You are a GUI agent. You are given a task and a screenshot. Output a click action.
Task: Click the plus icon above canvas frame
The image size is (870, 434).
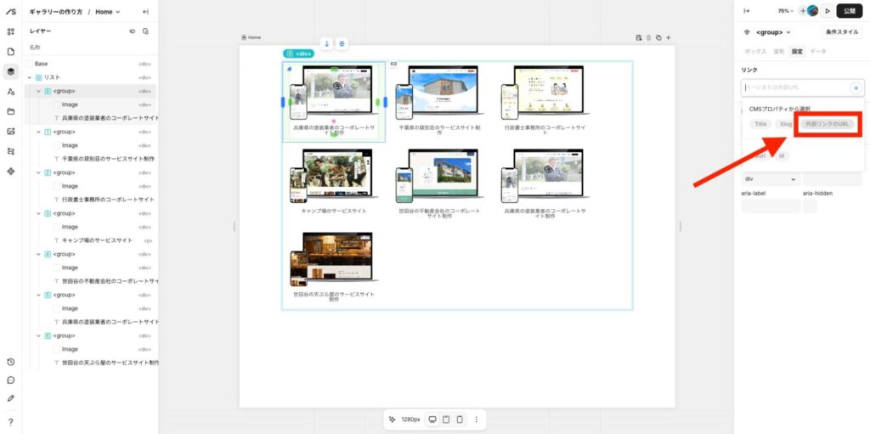[669, 37]
